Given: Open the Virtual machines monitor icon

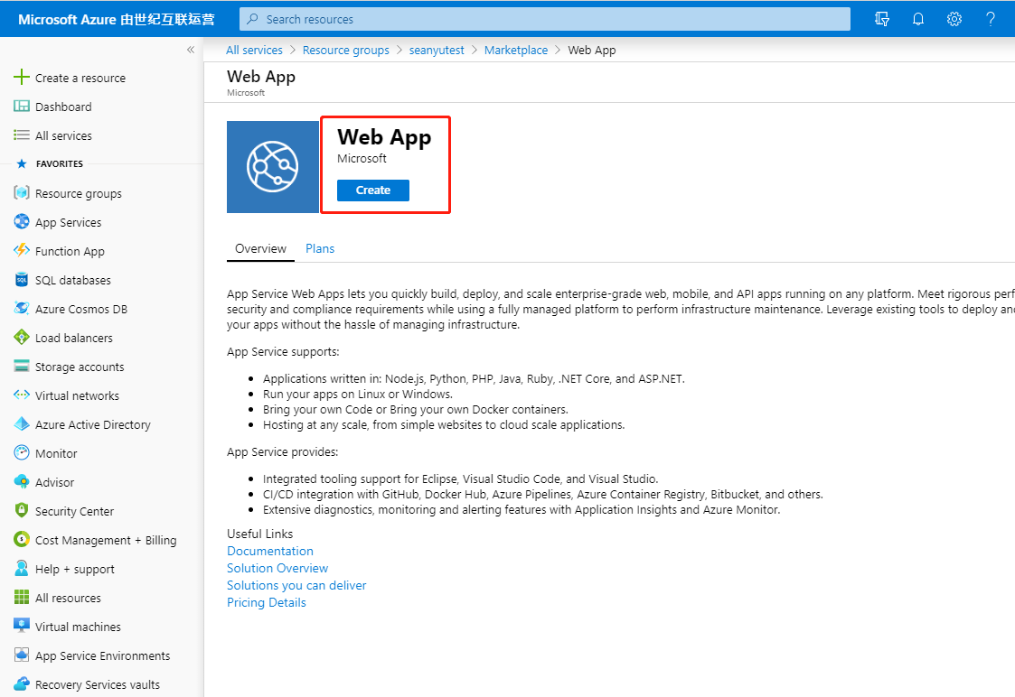Looking at the screenshot, I should (22, 626).
